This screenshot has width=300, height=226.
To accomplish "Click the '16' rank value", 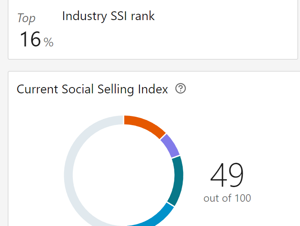I will tap(30, 39).
